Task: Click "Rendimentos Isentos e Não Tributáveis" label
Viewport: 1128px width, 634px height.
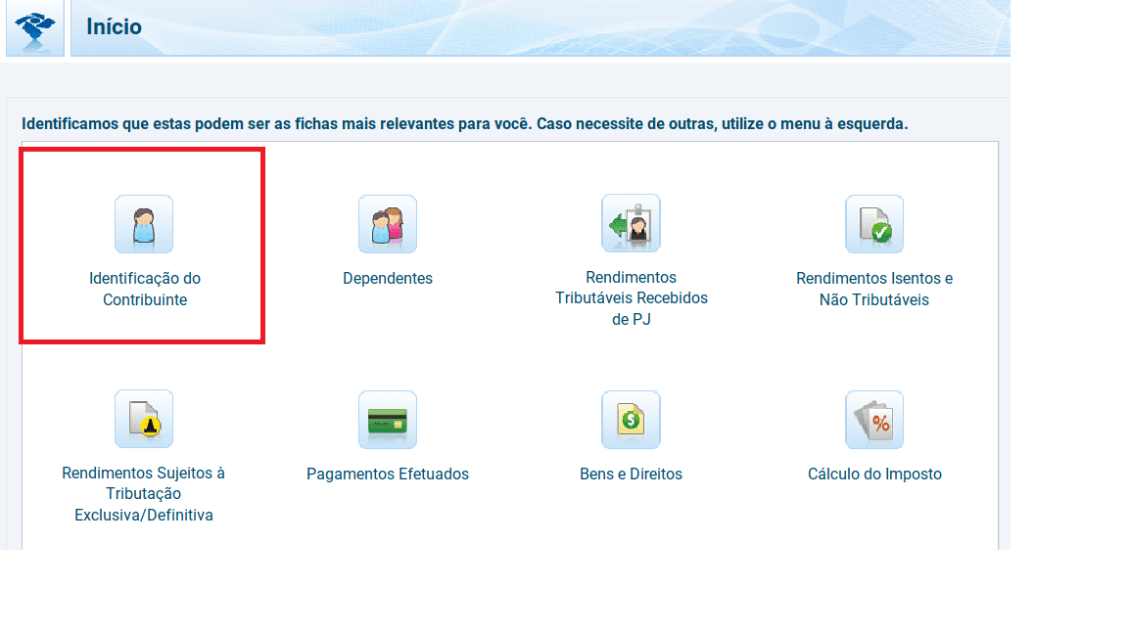Action: click(874, 290)
